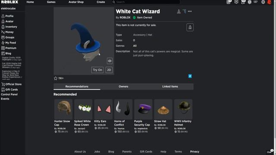Click the search magnifier icon
This screenshot has width=276, height=155.
tap(114, 2)
